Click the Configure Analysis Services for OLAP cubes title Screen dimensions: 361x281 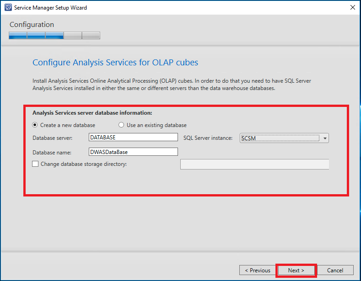coord(115,63)
